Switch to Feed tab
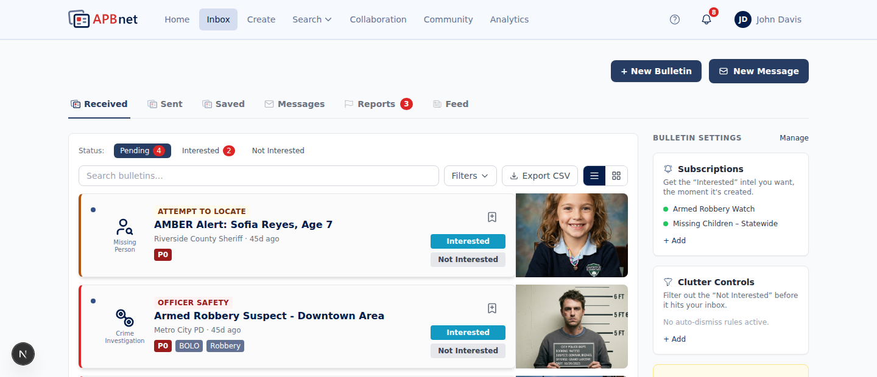 [451, 104]
